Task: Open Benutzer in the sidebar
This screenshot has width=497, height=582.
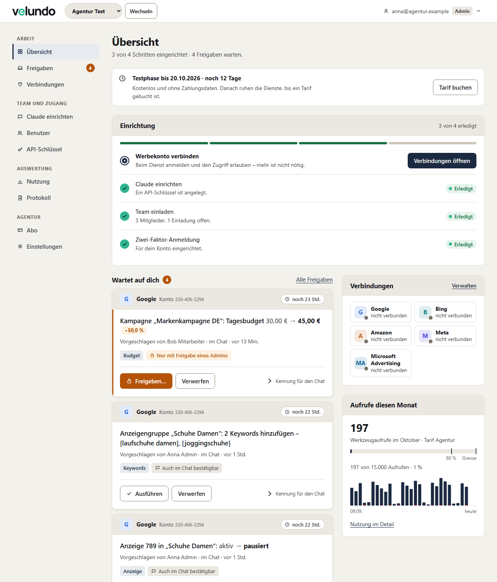Action: click(x=56, y=133)
